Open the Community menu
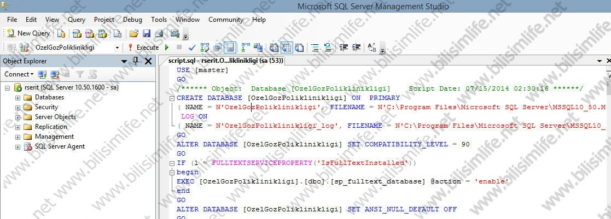 pyautogui.click(x=225, y=20)
